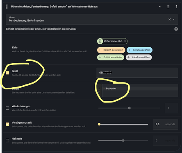This screenshot has height=153, width=182.
Task: Open the three-dot overflow menu
Action: tap(177, 7)
